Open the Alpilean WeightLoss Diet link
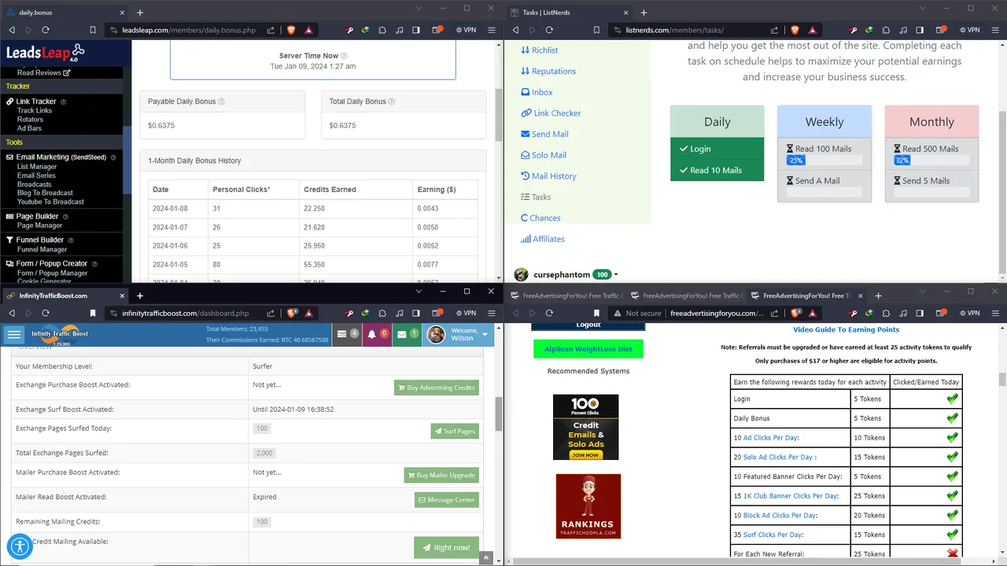Viewport: 1007px width, 566px height. [588, 349]
